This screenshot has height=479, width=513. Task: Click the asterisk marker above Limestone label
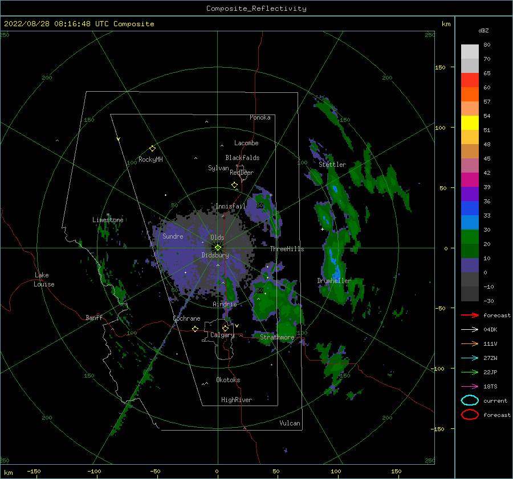click(x=108, y=215)
